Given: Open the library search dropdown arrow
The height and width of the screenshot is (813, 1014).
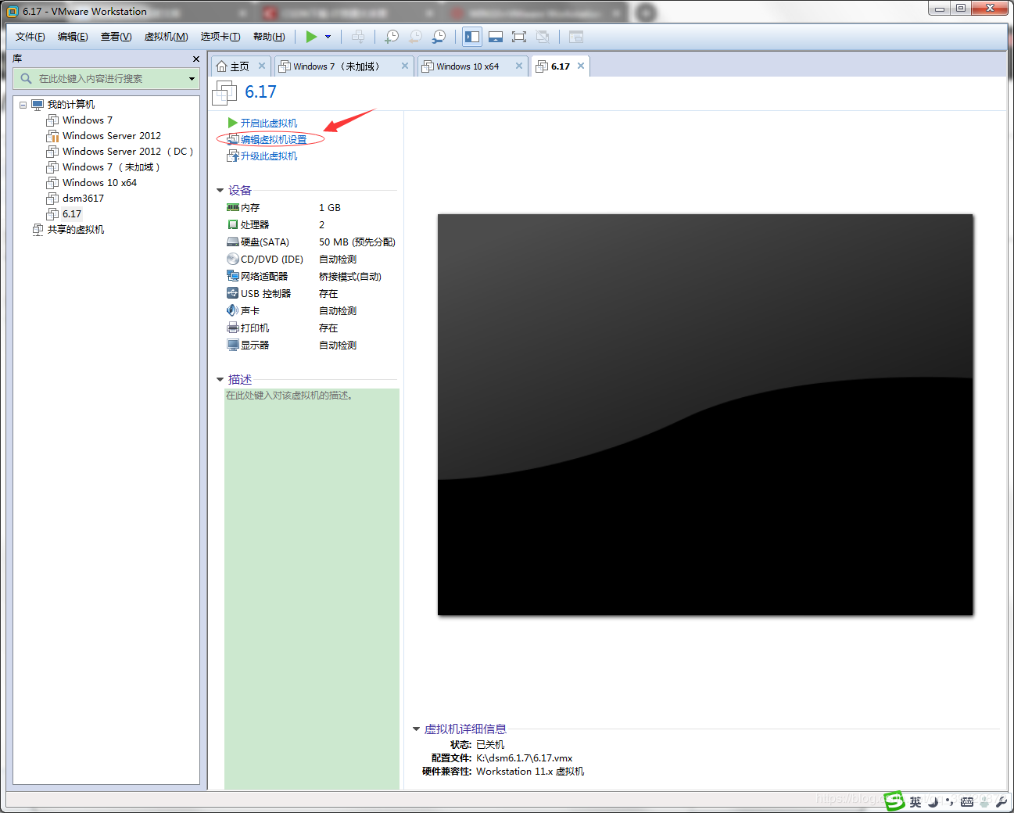Looking at the screenshot, I should click(192, 79).
